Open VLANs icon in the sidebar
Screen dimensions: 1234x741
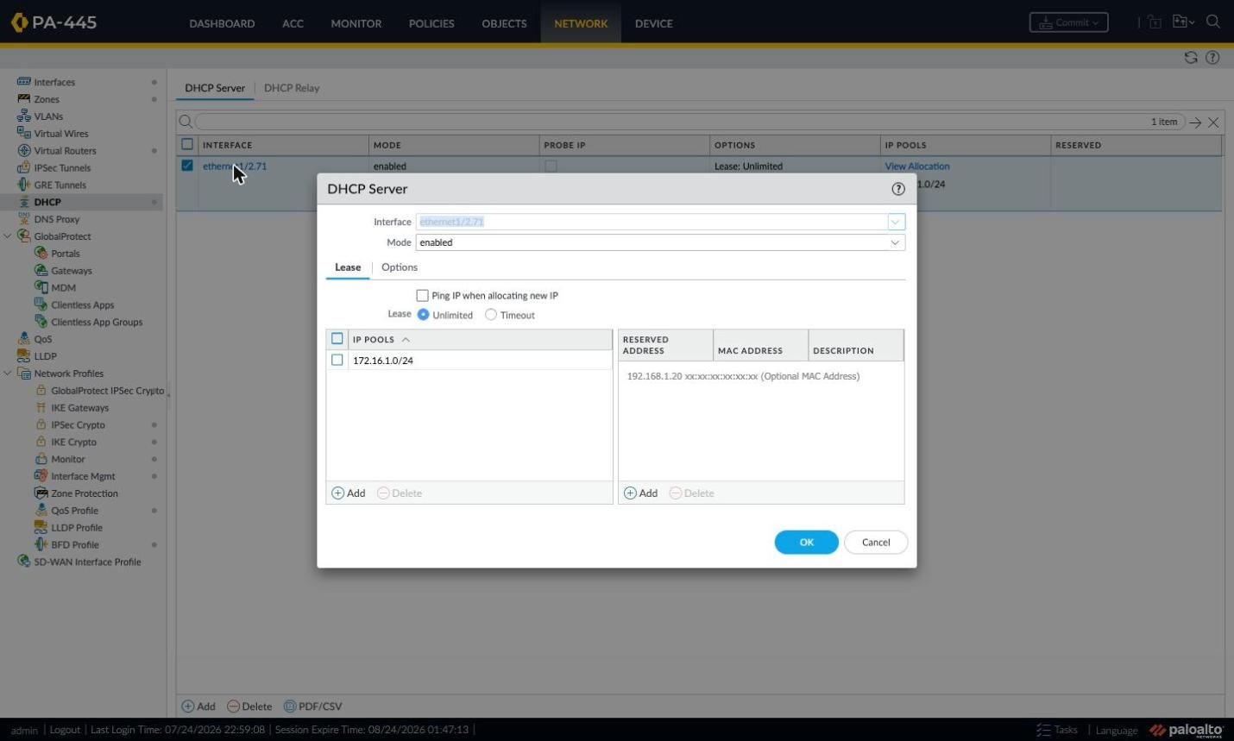tap(24, 116)
